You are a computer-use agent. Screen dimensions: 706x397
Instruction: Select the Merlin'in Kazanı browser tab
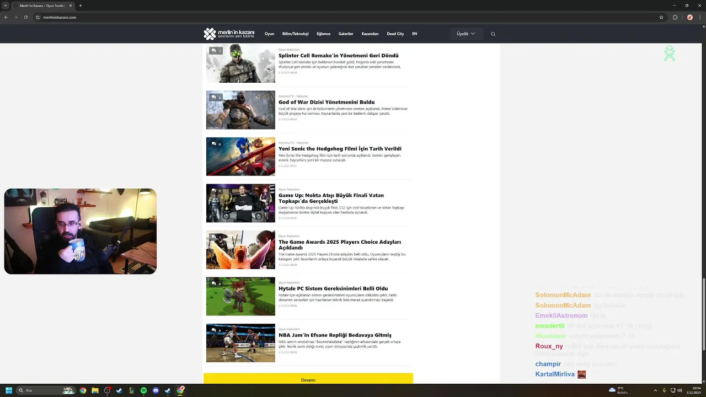pyautogui.click(x=42, y=6)
